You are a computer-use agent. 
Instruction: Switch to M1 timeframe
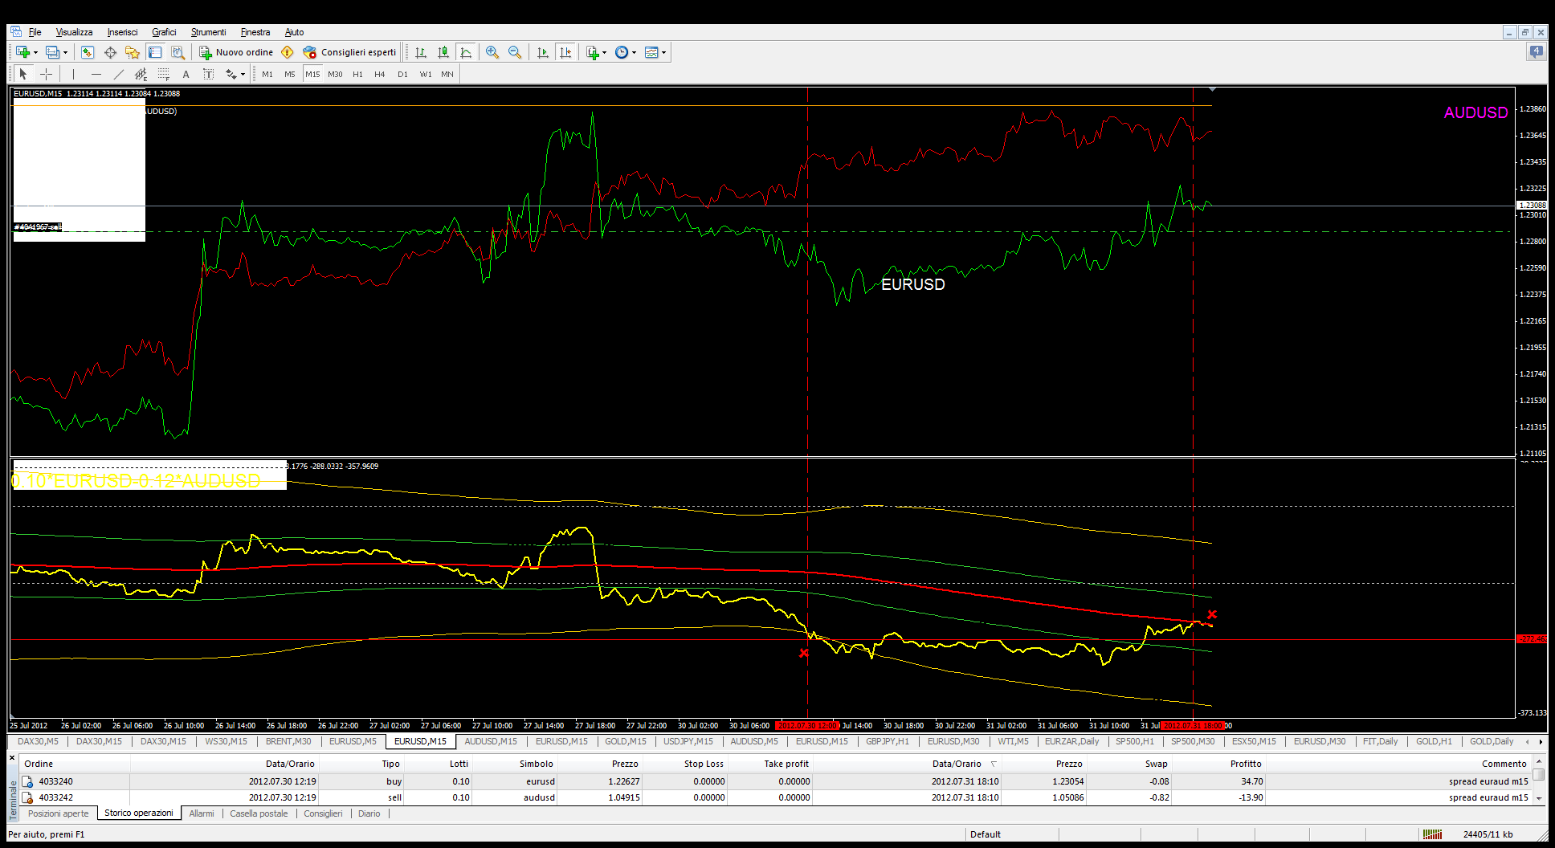(267, 74)
